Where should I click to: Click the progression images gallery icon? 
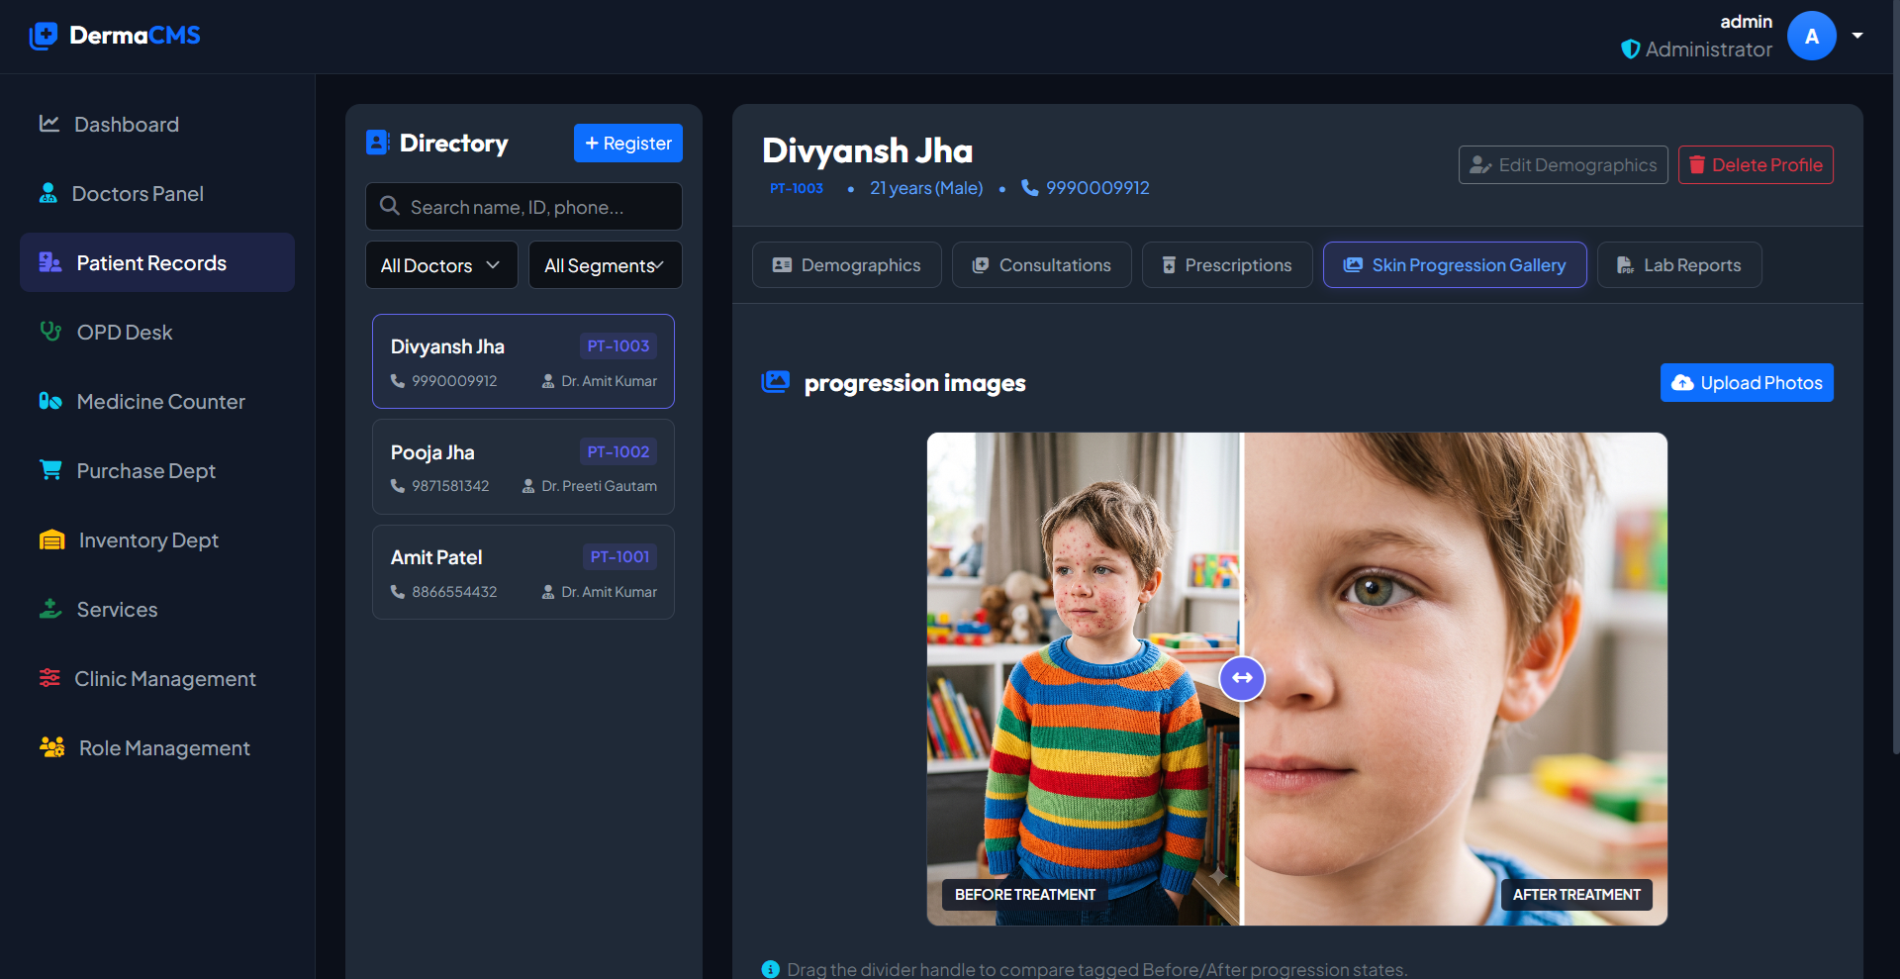pyautogui.click(x=776, y=382)
